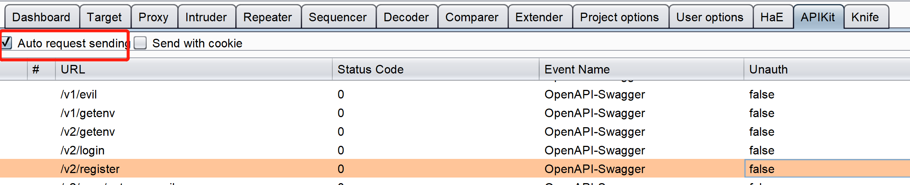Image resolution: width=910 pixels, height=185 pixels.
Task: Sort by Status Code column
Action: point(436,69)
